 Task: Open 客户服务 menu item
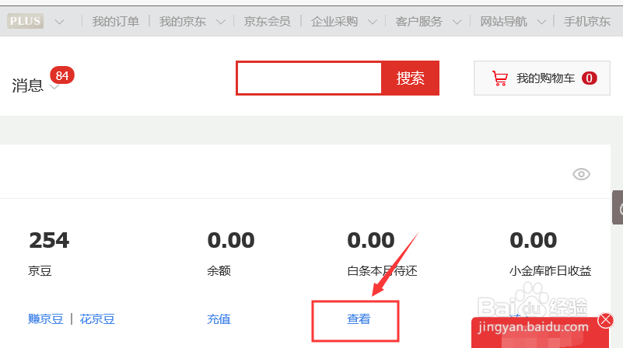coord(418,22)
